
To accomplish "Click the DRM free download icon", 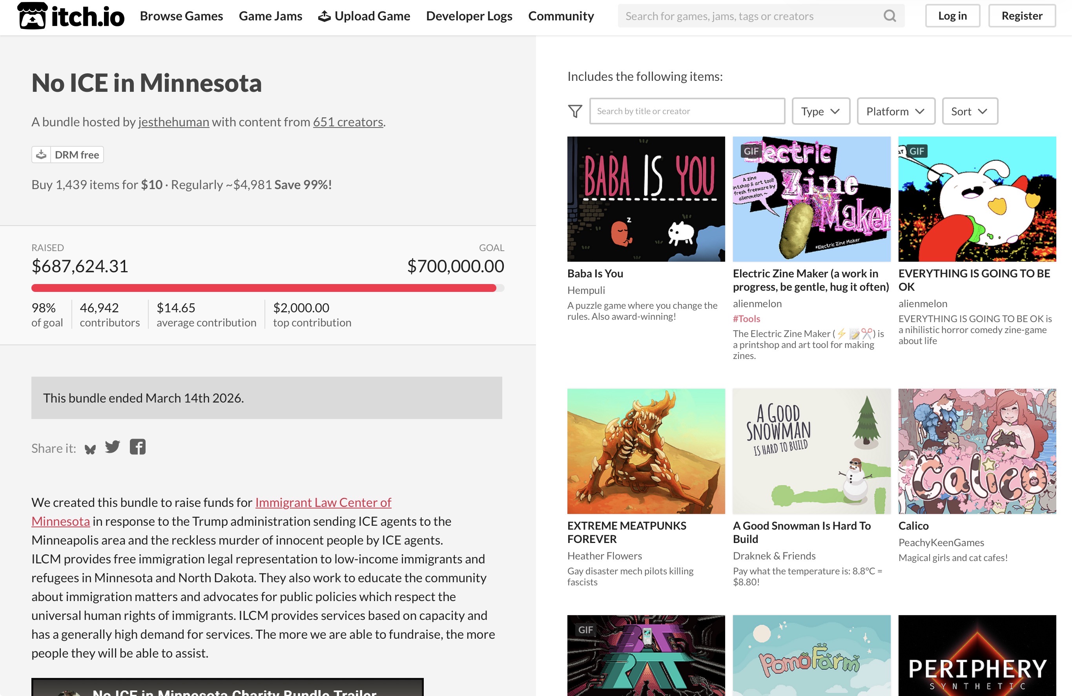I will click(42, 155).
